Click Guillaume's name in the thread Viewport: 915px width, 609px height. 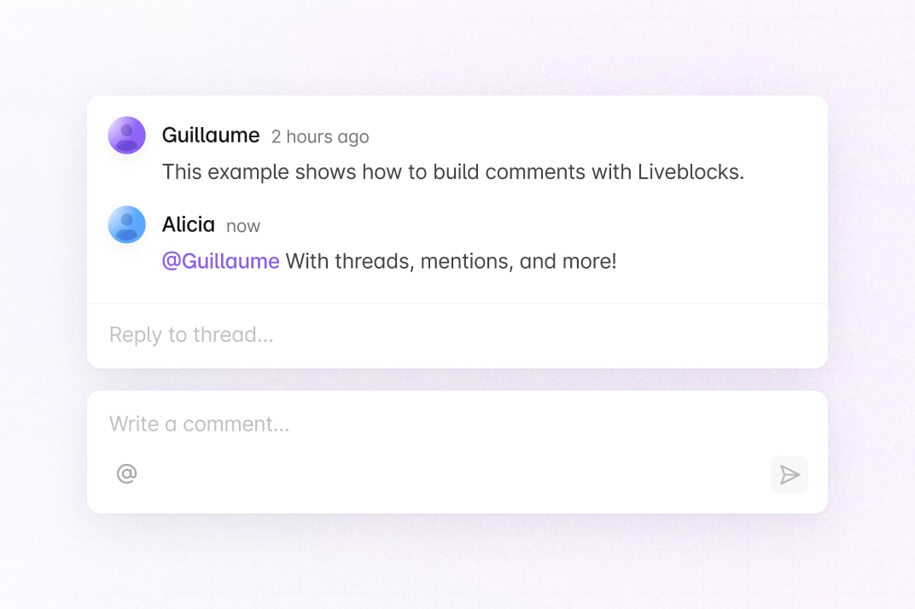pyautogui.click(x=211, y=135)
